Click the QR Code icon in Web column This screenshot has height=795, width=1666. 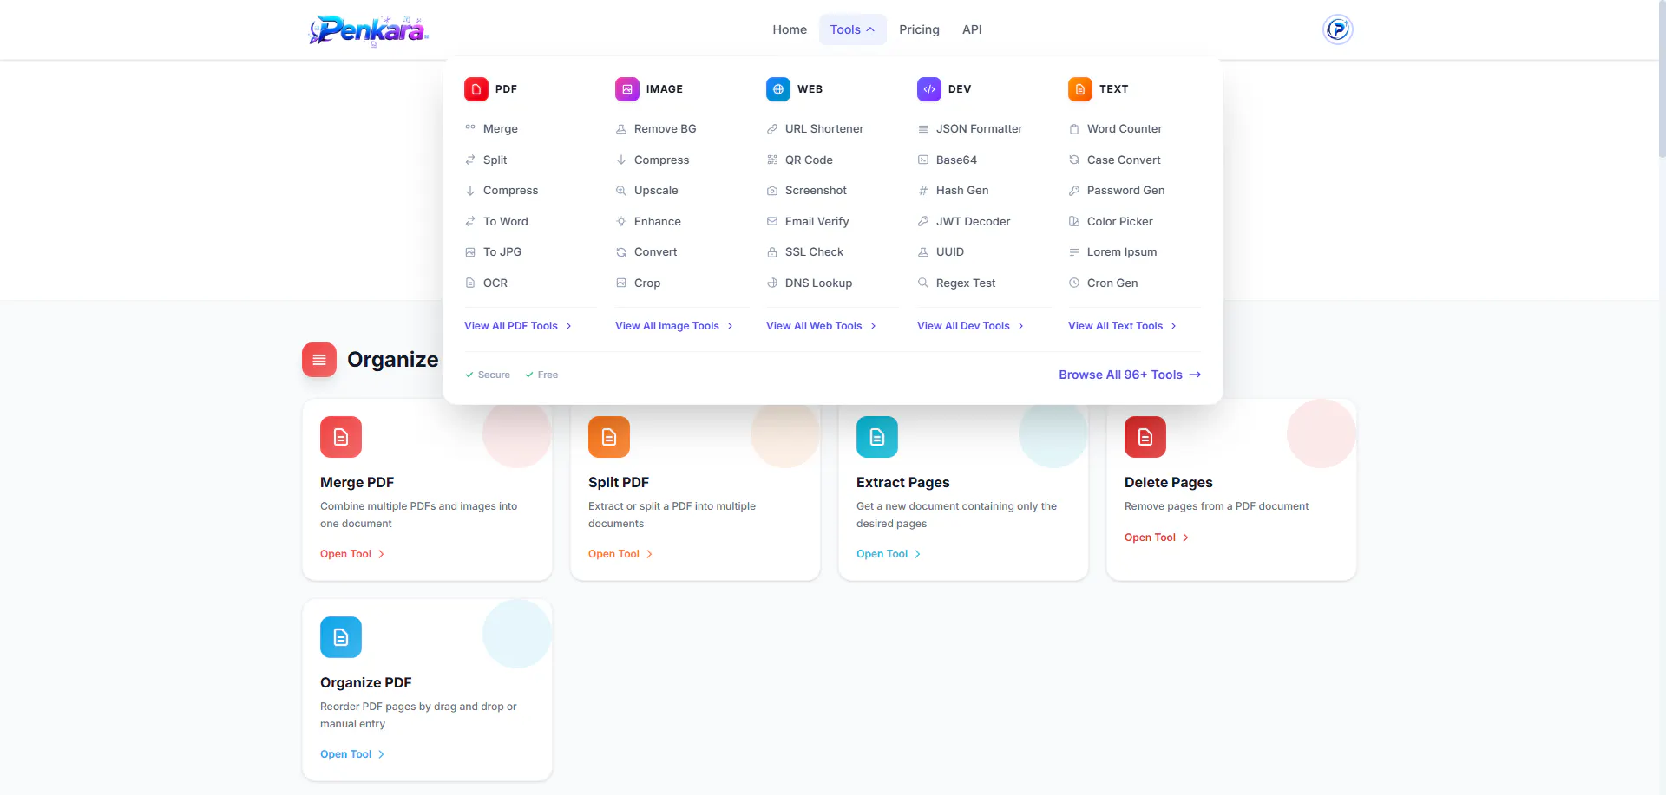[x=772, y=160]
